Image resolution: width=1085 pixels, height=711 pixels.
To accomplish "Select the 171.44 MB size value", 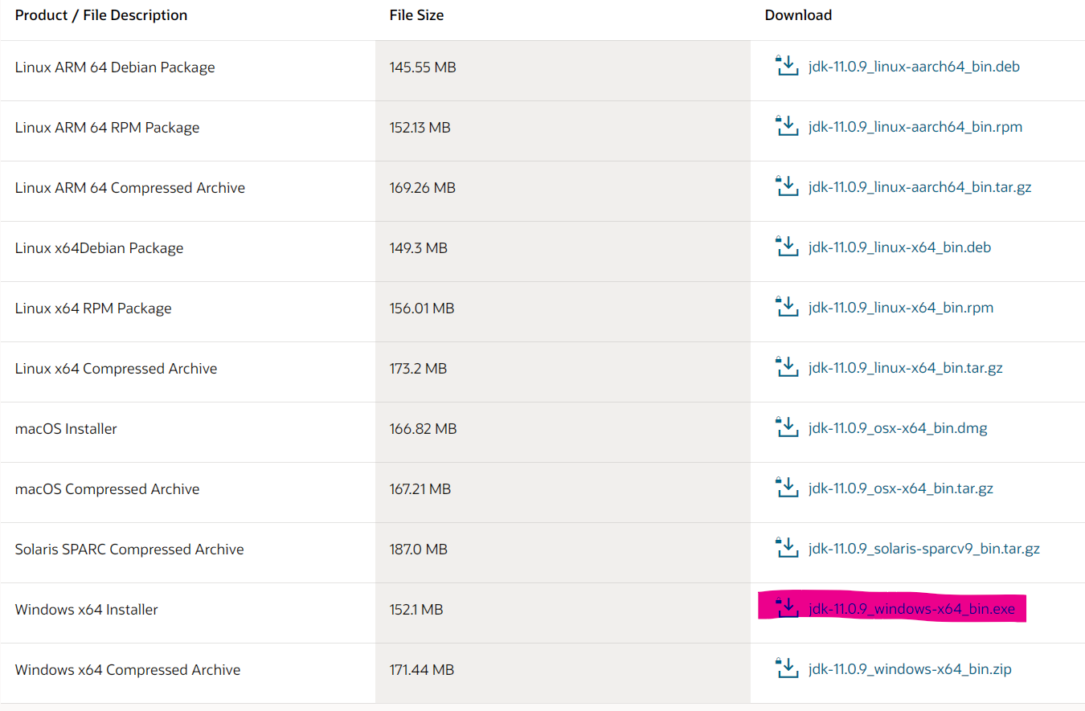I will [x=422, y=670].
